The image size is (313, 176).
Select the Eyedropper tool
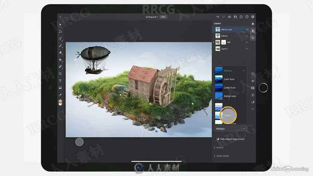point(60,95)
